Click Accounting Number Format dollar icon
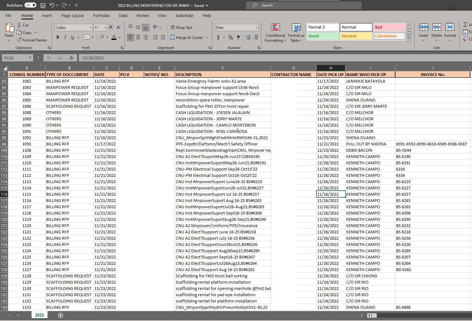The image size is (472, 321). [x=218, y=37]
